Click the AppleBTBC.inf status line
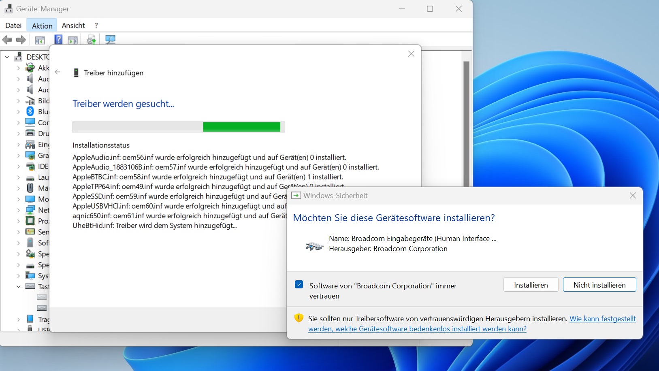The width and height of the screenshot is (659, 371). [x=208, y=177]
